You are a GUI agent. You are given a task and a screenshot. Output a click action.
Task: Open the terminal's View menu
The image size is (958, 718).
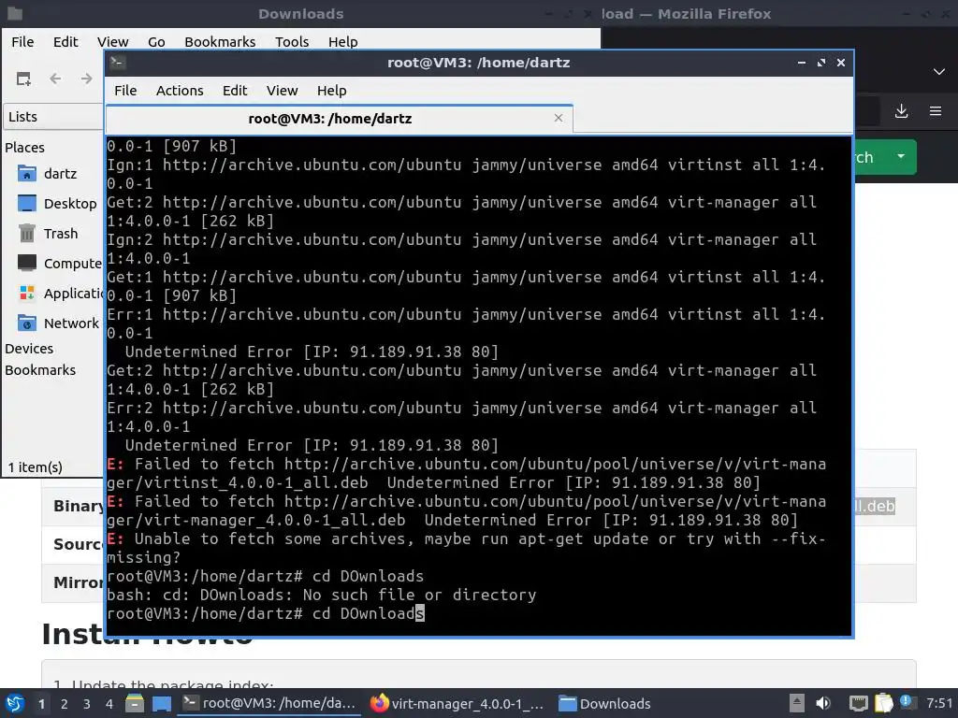click(282, 91)
